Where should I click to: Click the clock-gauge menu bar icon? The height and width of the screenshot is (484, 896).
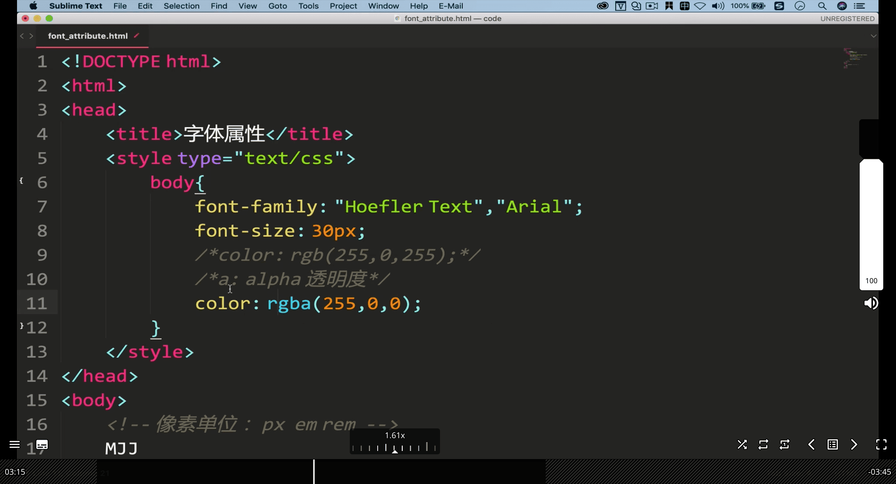800,6
